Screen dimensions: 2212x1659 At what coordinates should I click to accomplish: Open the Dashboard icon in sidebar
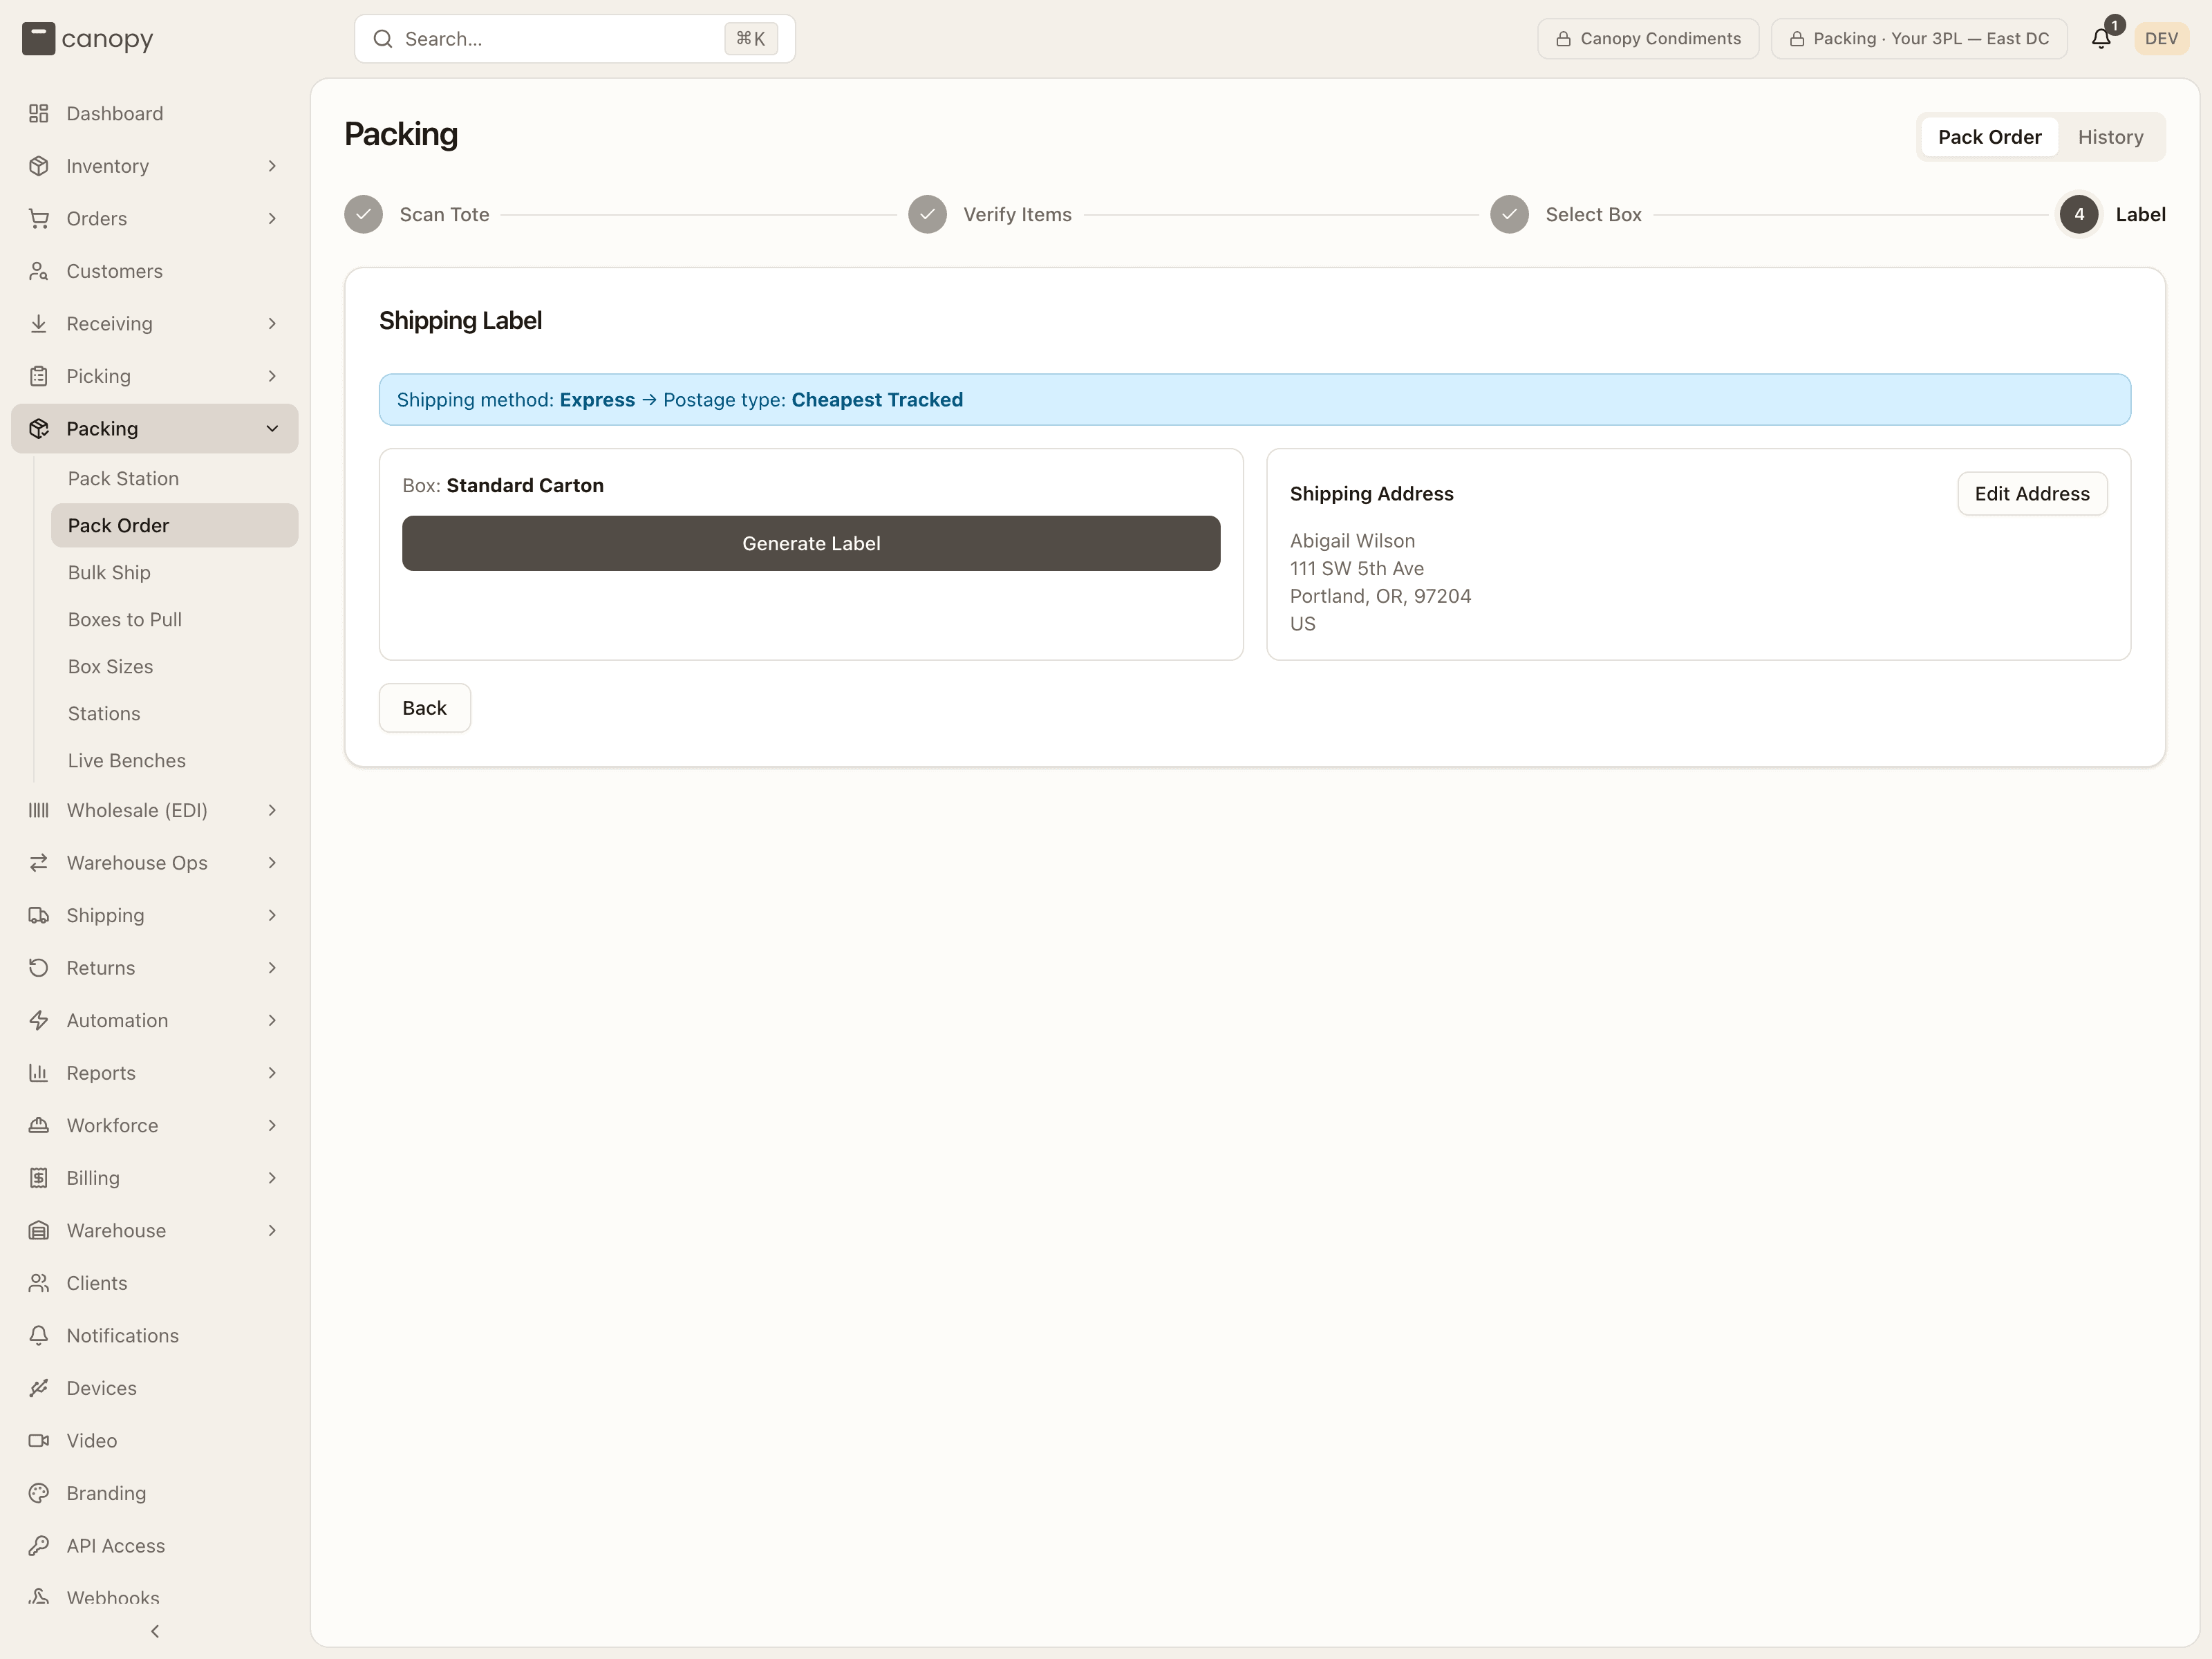(x=39, y=114)
